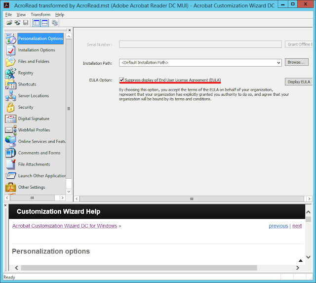Click sidebar horizontal scroll left arrow
Screen dimensions: 316x283
click(x=7, y=198)
